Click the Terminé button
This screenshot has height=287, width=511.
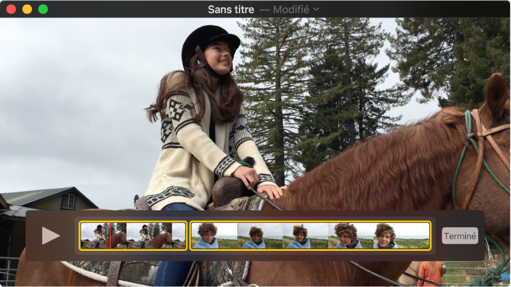point(460,236)
